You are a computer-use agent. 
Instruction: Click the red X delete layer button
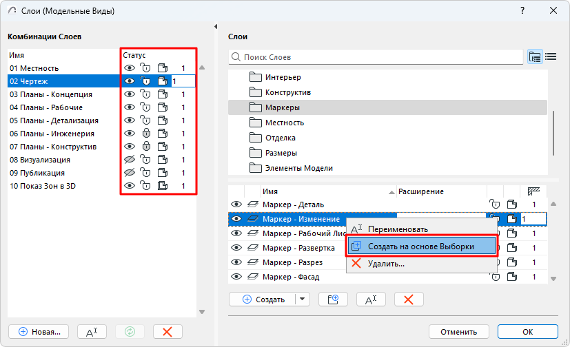coord(408,299)
